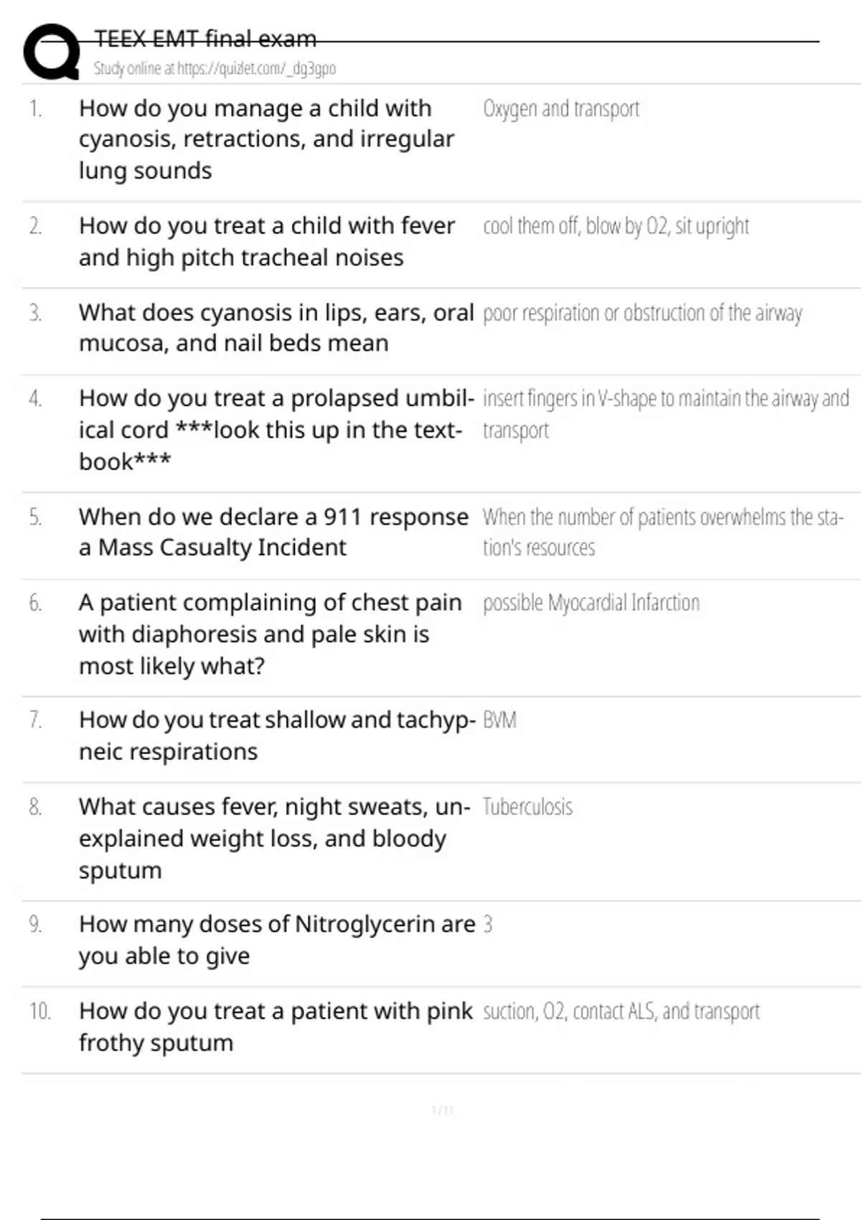The height and width of the screenshot is (1220, 861).
Task: Select question 2 about fever and tracheal noises
Action: 266,242
